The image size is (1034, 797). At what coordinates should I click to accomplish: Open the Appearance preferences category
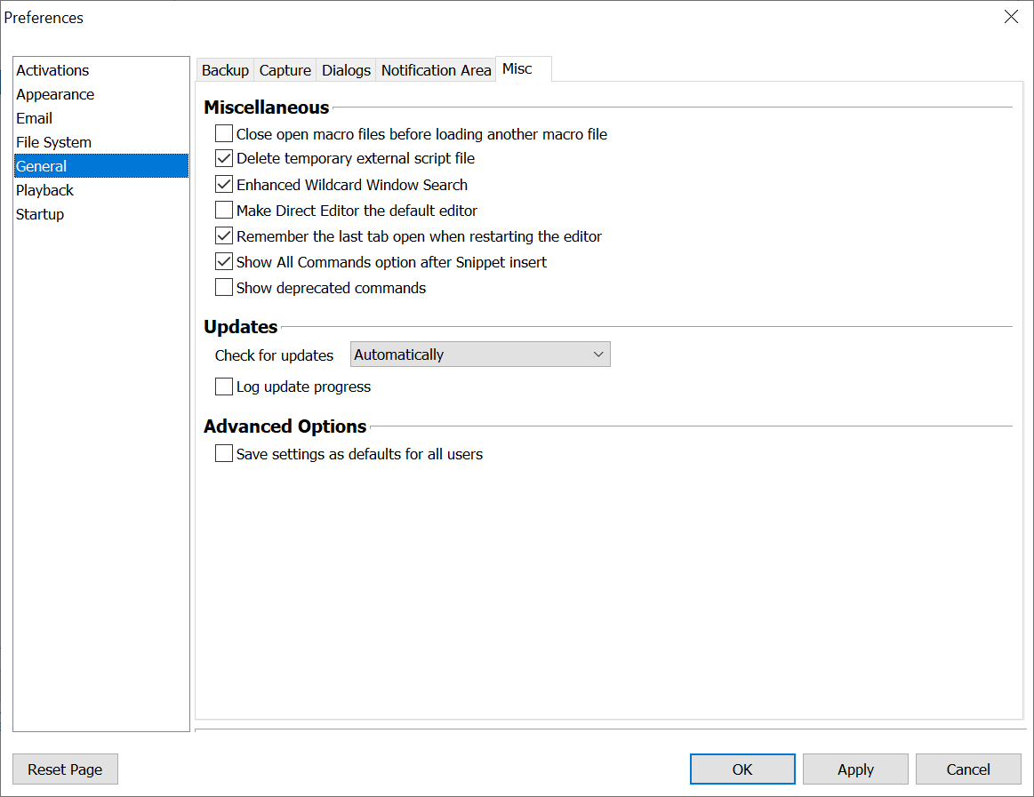pos(55,94)
